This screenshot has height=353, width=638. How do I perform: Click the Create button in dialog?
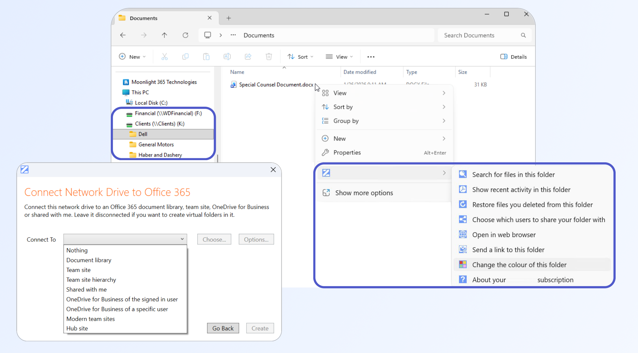tap(260, 328)
